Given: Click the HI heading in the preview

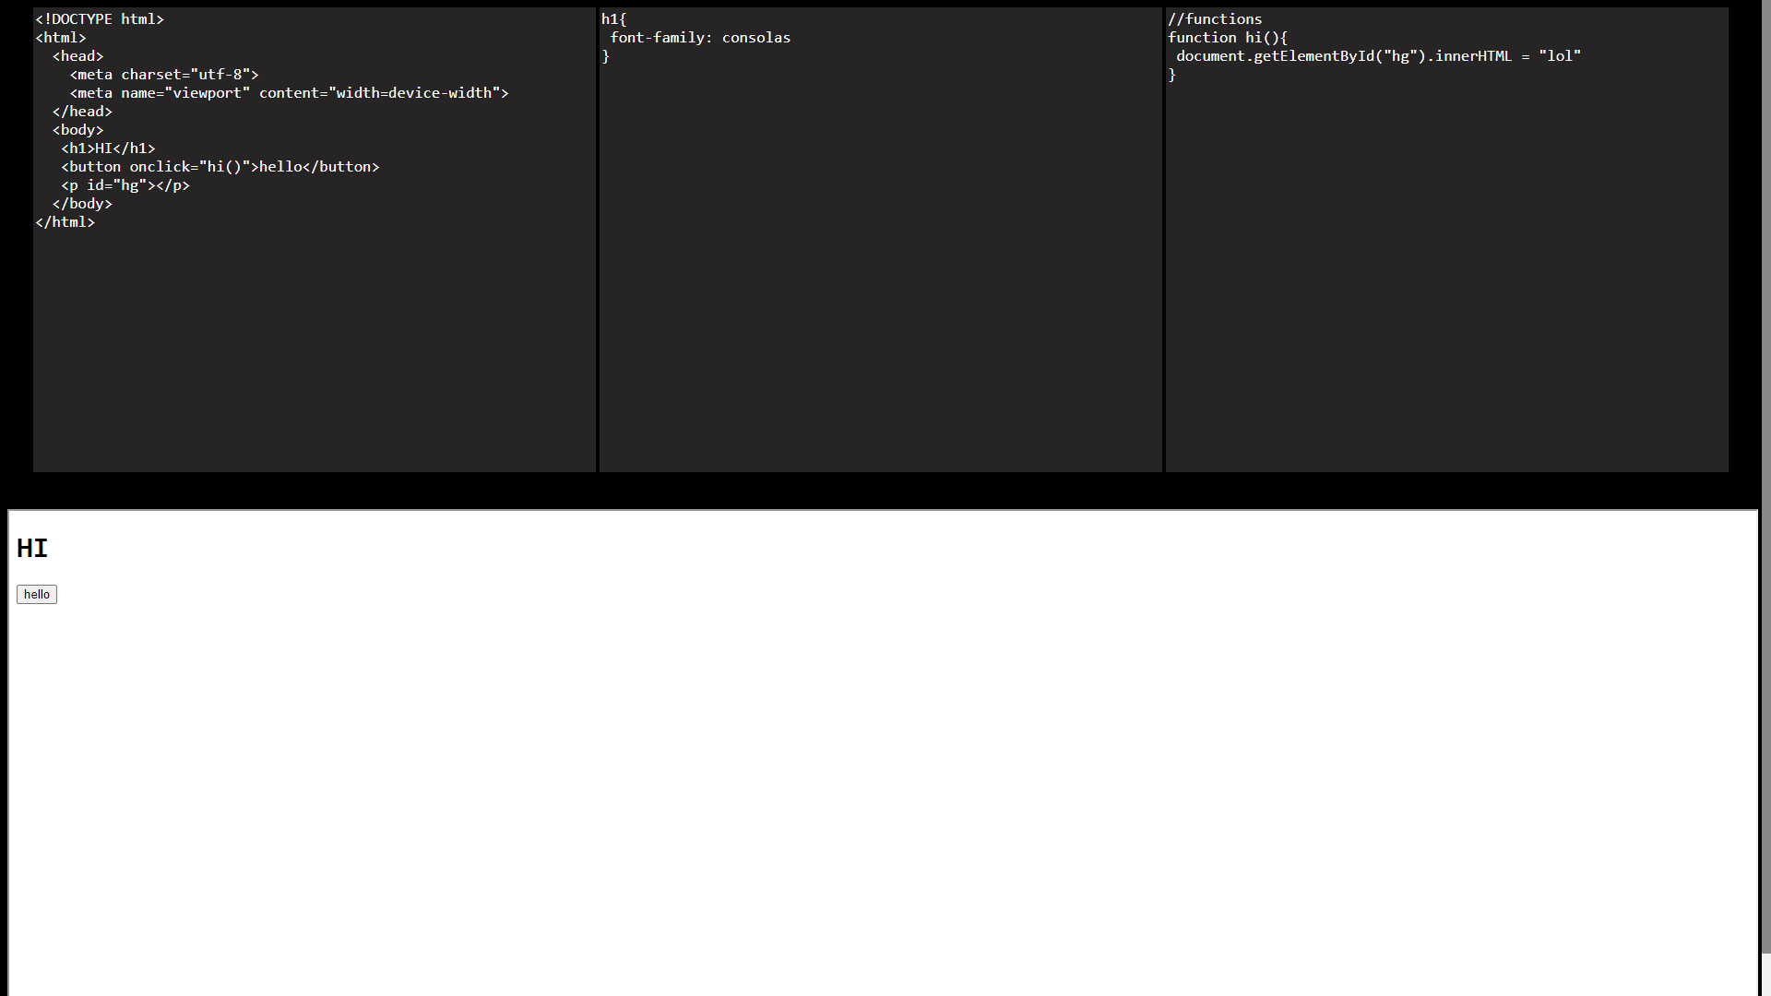Looking at the screenshot, I should (33, 548).
